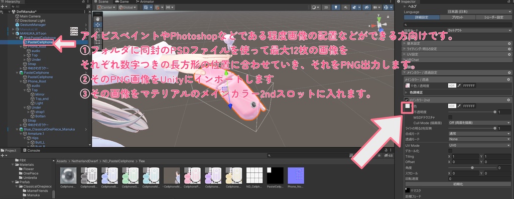This screenshot has width=514, height=199.
Task: Open the Cull Mode dropdown
Action: click(x=479, y=123)
